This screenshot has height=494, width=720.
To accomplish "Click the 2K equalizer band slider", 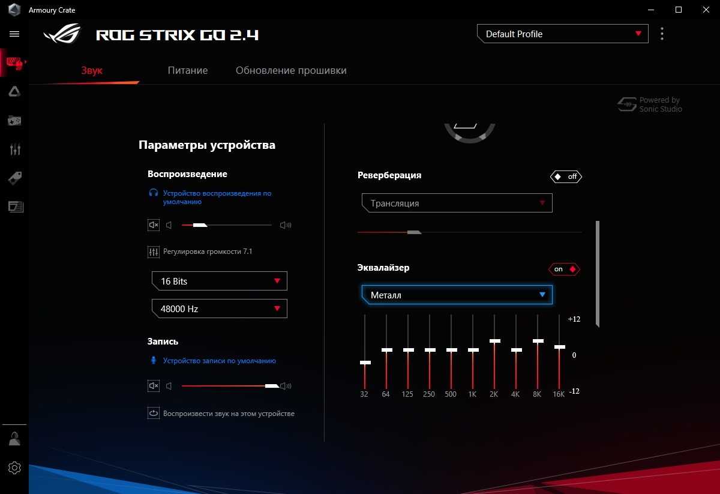I will (x=494, y=341).
